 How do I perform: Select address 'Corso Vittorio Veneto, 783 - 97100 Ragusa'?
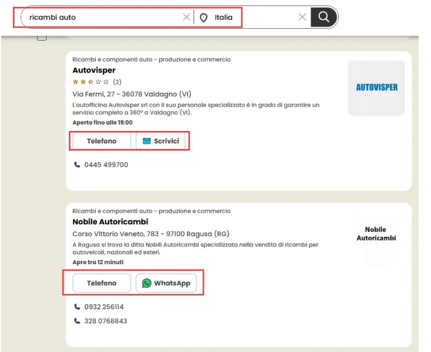coord(151,234)
